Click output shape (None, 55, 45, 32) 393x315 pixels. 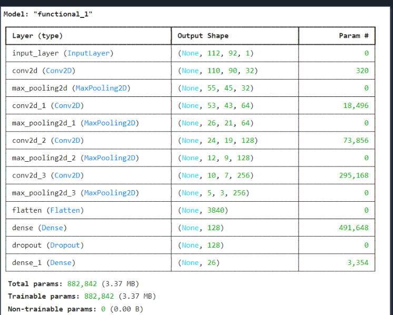click(215, 88)
